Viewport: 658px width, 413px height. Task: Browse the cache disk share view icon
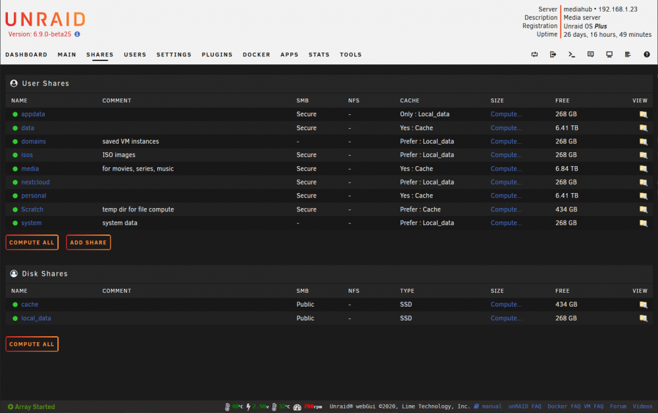644,305
